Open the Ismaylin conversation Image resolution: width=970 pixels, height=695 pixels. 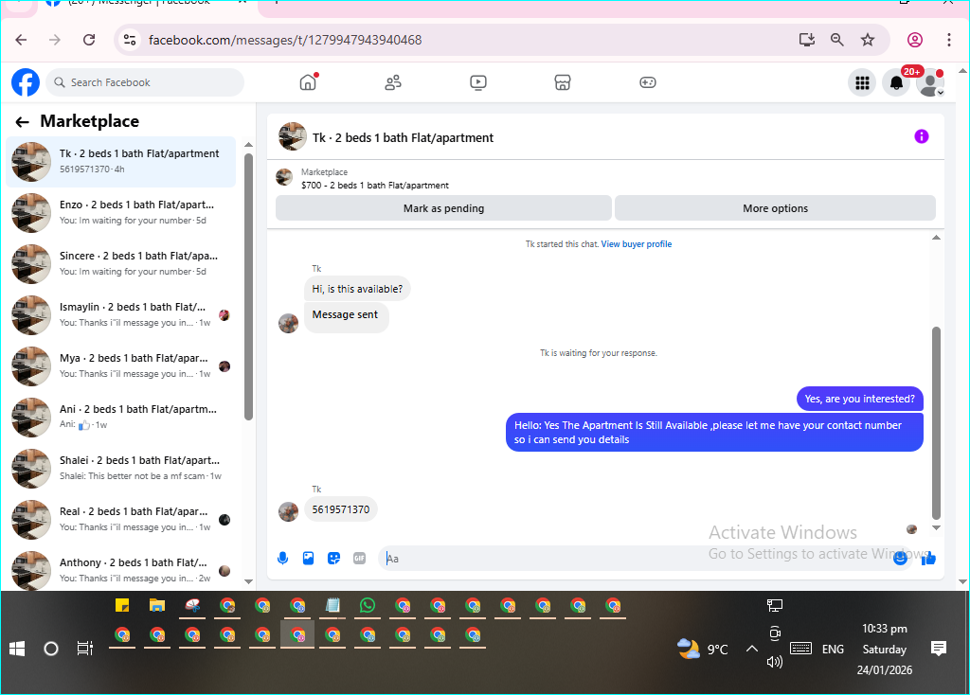pyautogui.click(x=120, y=314)
